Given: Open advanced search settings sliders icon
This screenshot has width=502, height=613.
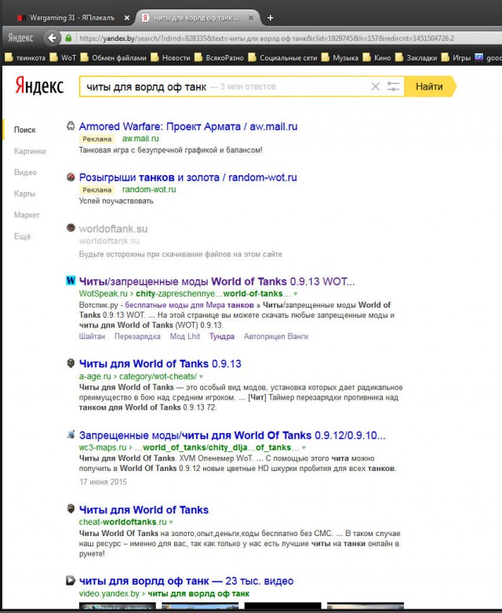Looking at the screenshot, I should pyautogui.click(x=393, y=86).
